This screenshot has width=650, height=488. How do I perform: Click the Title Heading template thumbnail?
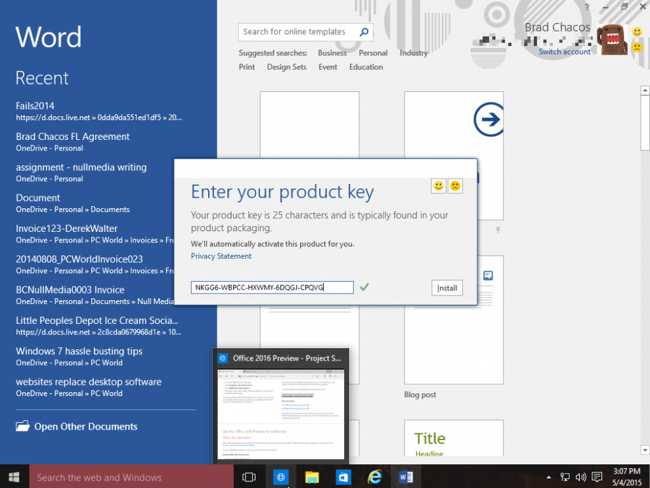pos(454,438)
